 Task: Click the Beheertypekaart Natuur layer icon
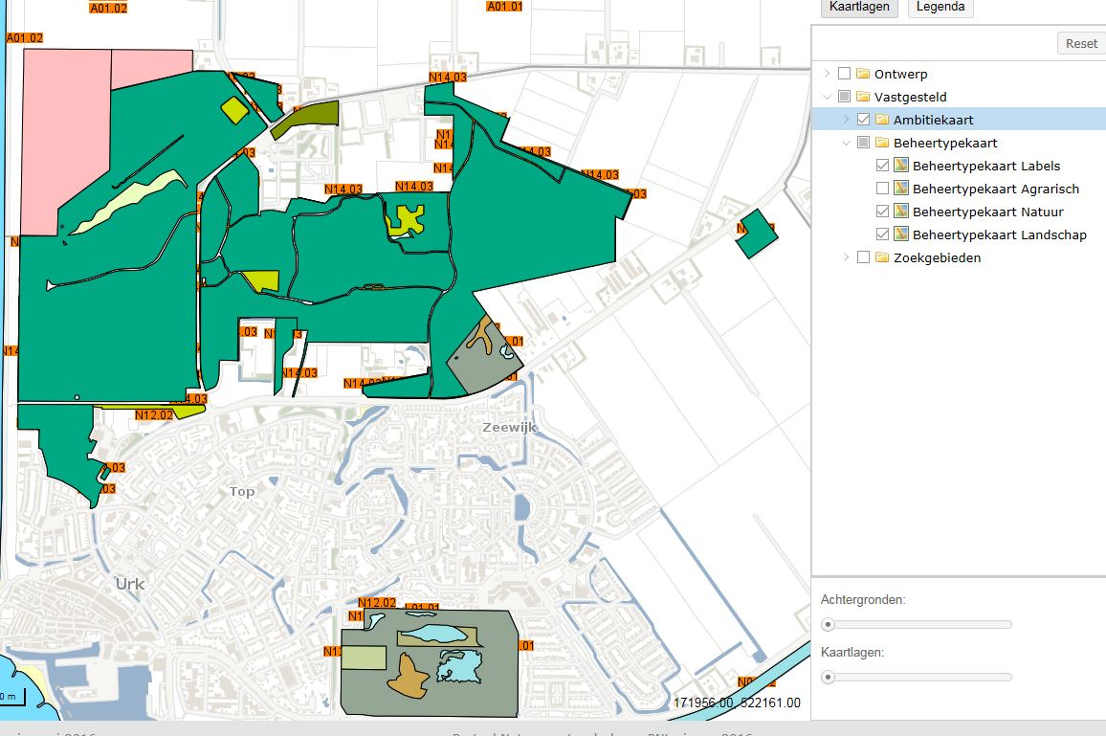900,212
